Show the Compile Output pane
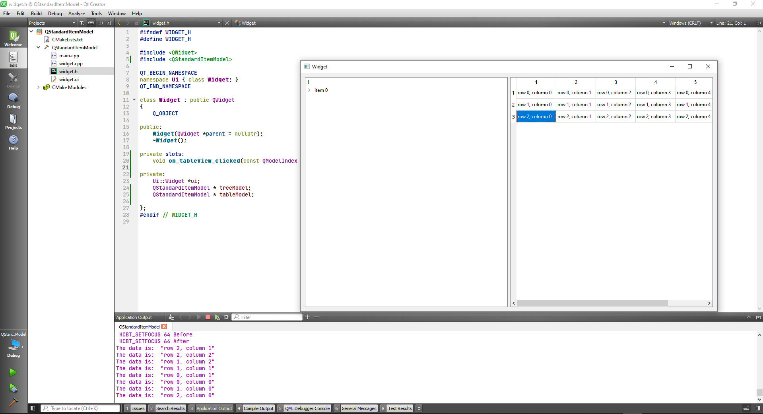Screen dimensions: 763x414 255,408
